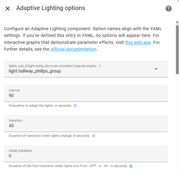Expand the lights entity dropdown arrow
The image size is (179, 171).
pyautogui.click(x=156, y=69)
